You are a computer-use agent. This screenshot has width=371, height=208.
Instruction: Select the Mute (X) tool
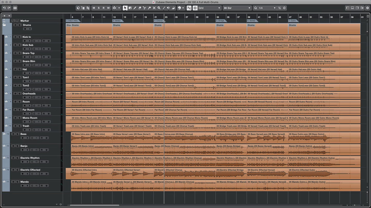[x=154, y=8]
